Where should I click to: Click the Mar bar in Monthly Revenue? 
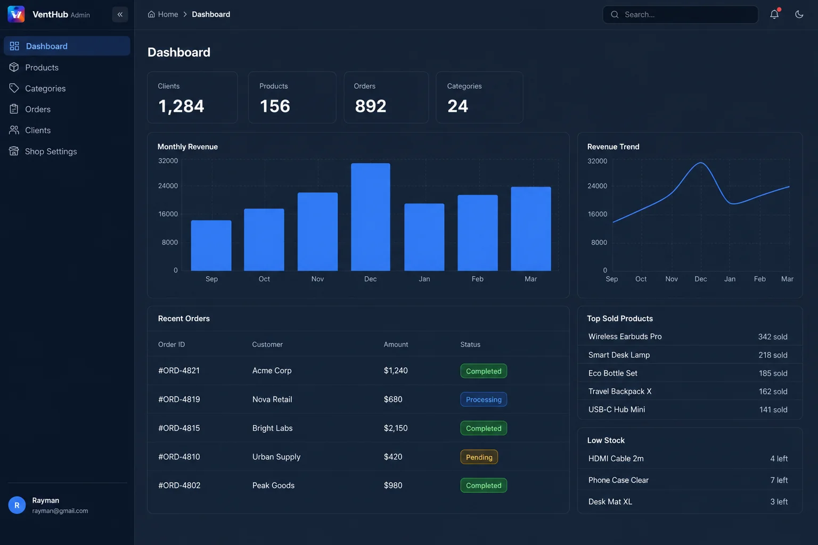(531, 229)
